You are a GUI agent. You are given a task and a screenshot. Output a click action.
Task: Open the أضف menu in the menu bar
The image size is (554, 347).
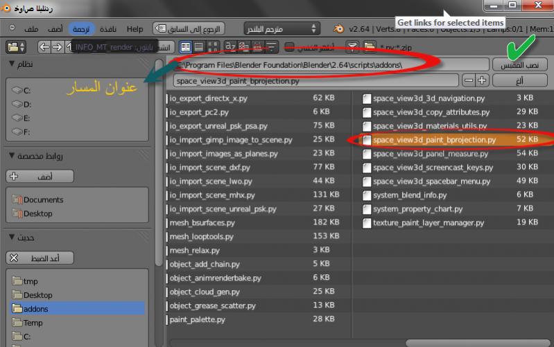(x=55, y=29)
